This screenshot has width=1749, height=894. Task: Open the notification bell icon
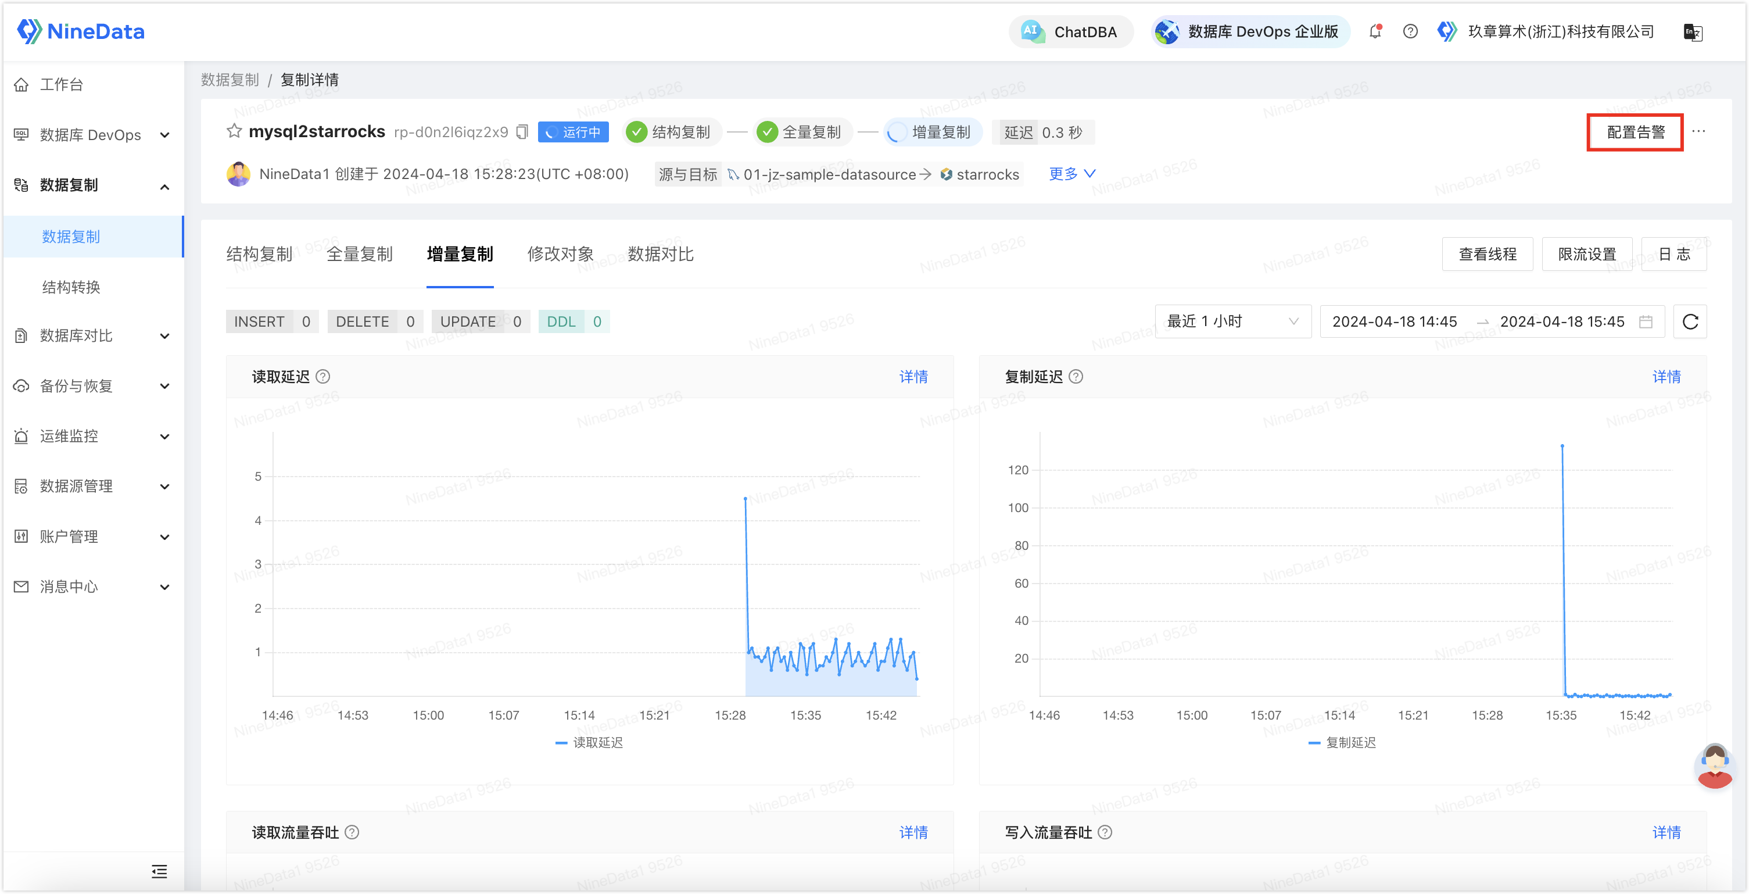pos(1375,31)
